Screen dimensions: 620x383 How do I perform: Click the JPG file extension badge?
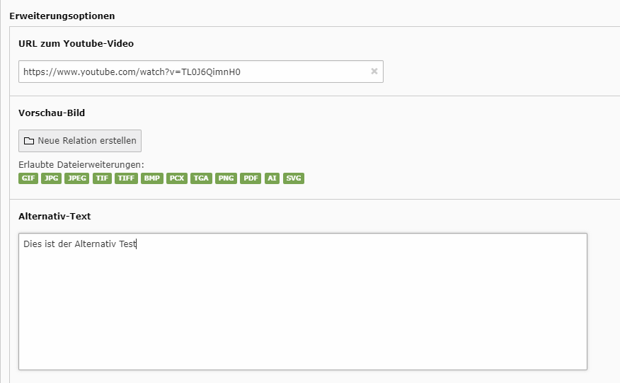pos(52,178)
